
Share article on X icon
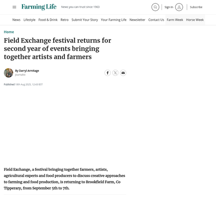click(115, 73)
